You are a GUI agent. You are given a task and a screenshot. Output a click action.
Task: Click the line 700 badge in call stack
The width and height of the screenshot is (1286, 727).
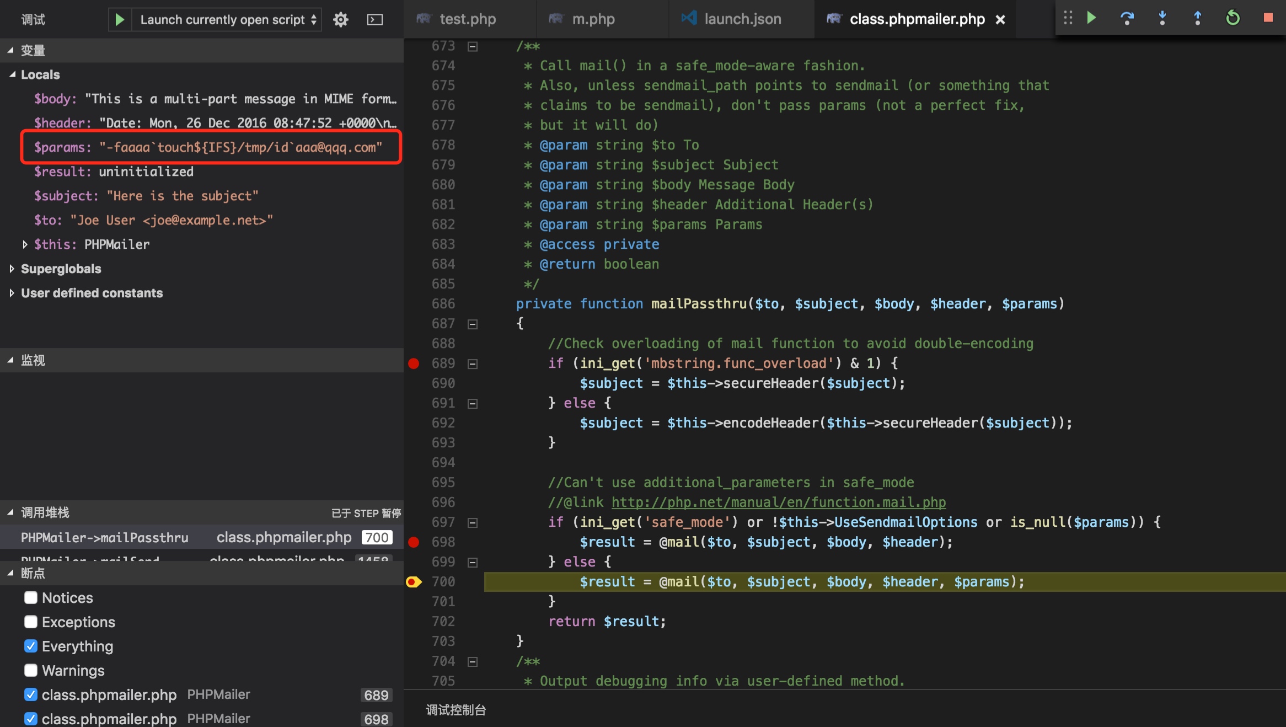(377, 537)
